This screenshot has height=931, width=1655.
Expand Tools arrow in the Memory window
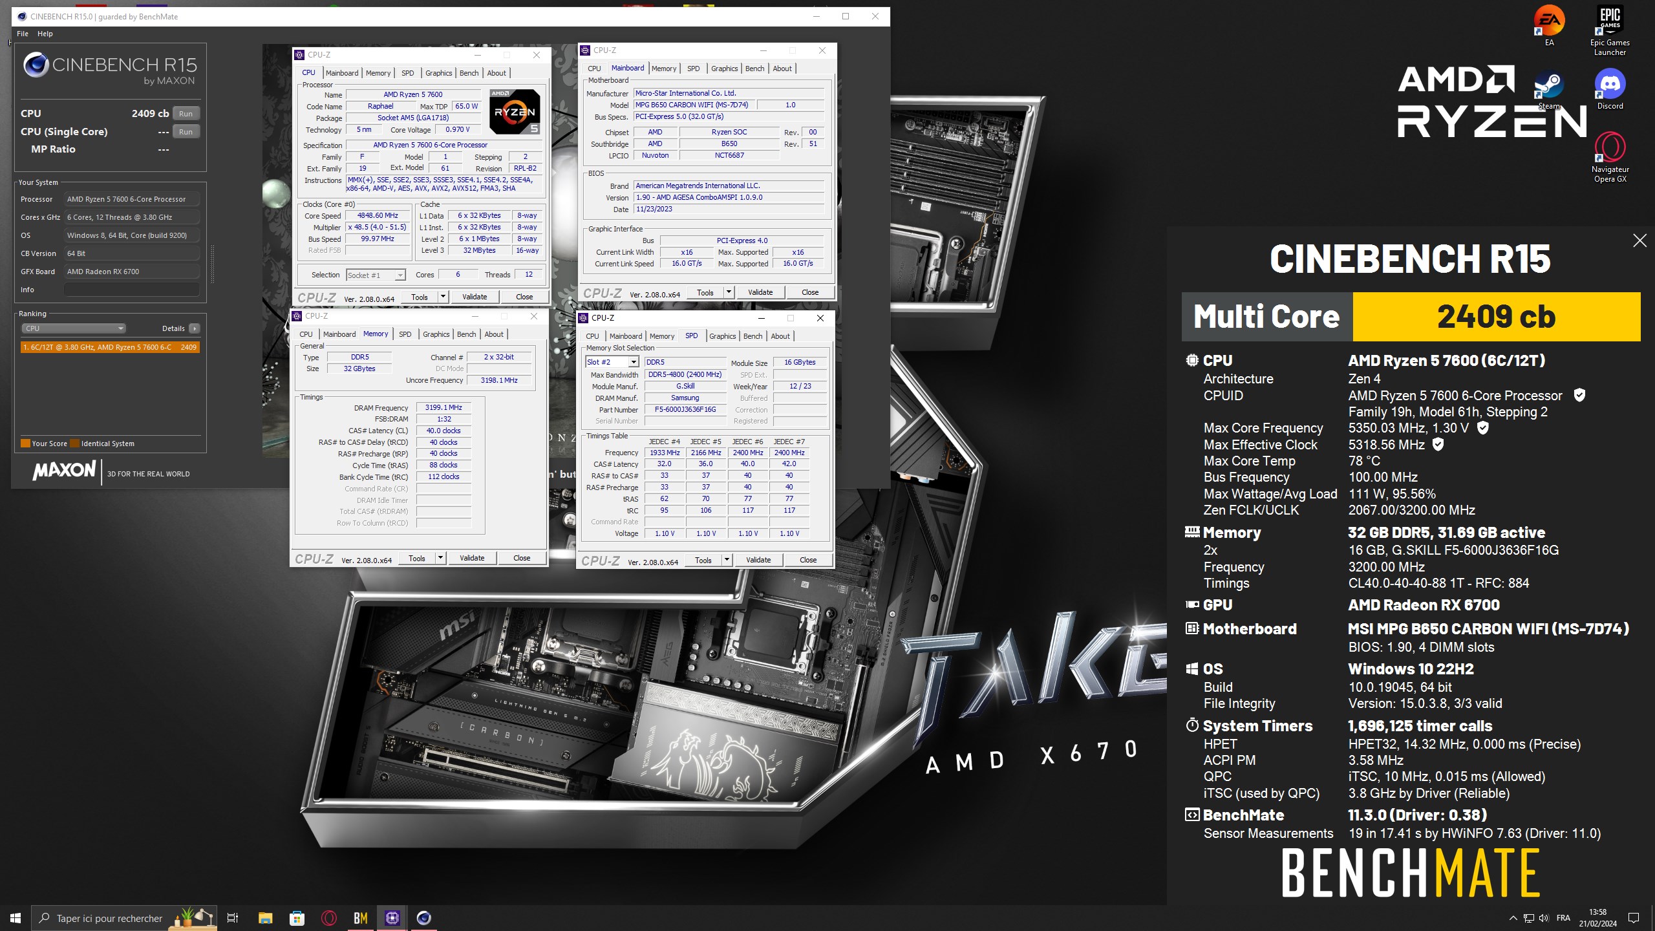(441, 558)
